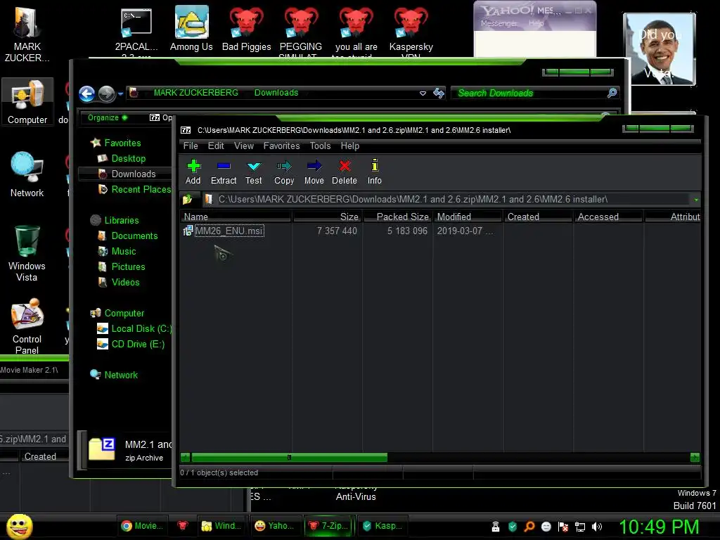Sort by Modified column header

pyautogui.click(x=468, y=217)
